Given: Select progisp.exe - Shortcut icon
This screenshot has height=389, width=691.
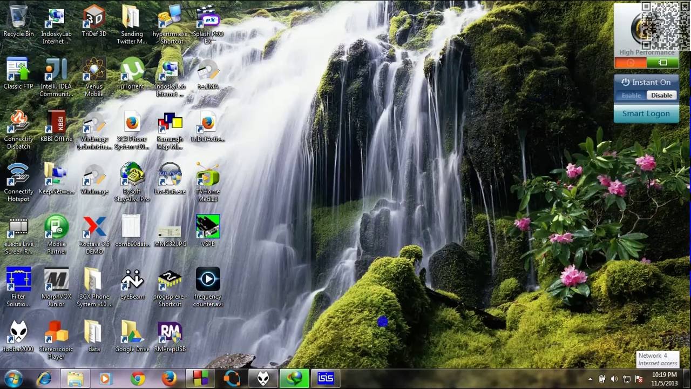Looking at the screenshot, I should 170,287.
